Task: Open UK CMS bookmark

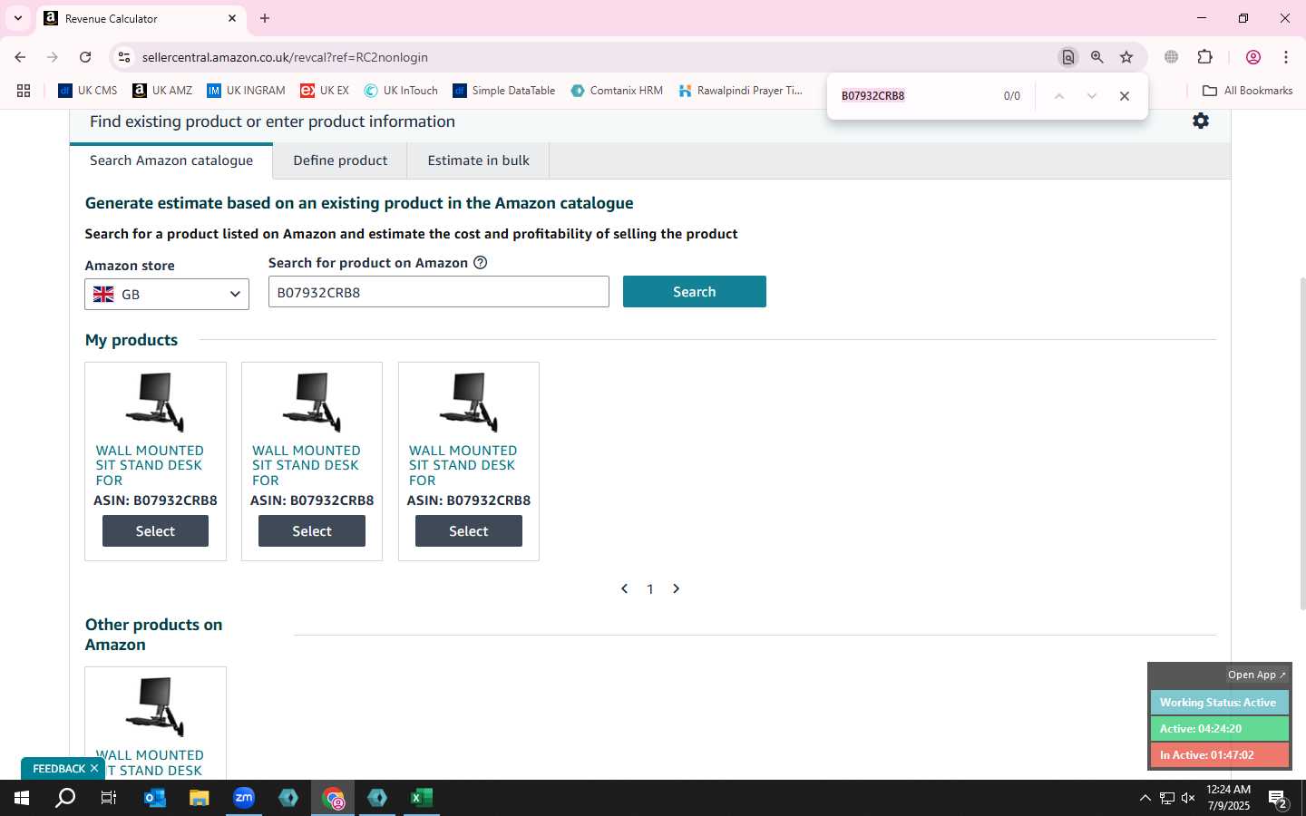Action: pos(88,91)
